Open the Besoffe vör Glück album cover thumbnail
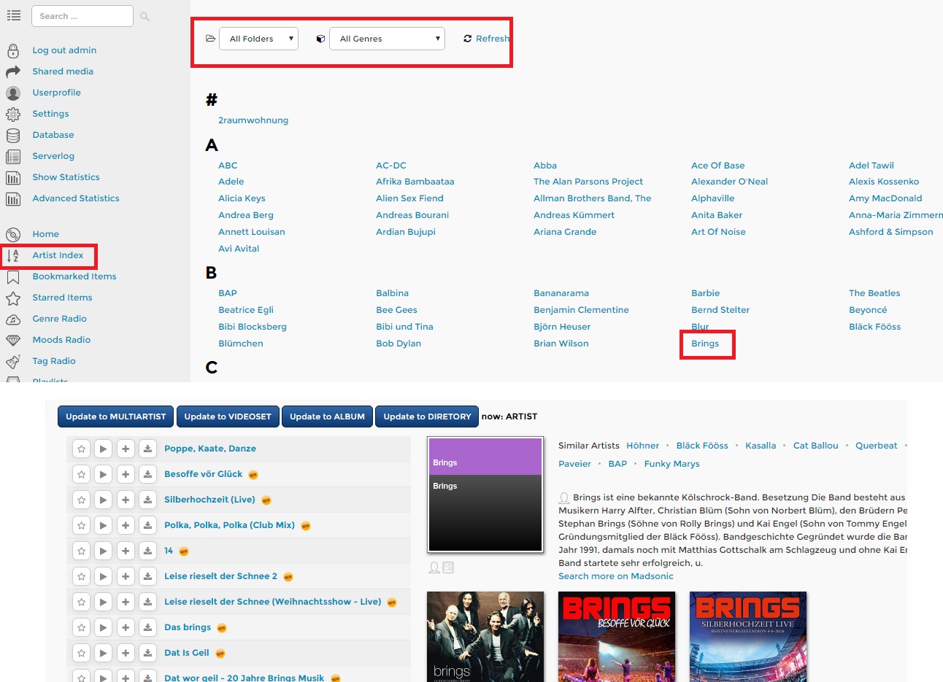Image resolution: width=943 pixels, height=682 pixels. 617,637
